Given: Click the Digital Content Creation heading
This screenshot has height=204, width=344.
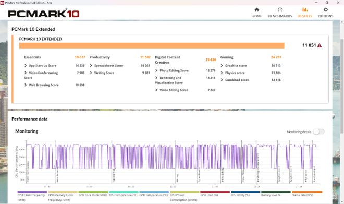Looking at the screenshot, I should click(167, 59).
